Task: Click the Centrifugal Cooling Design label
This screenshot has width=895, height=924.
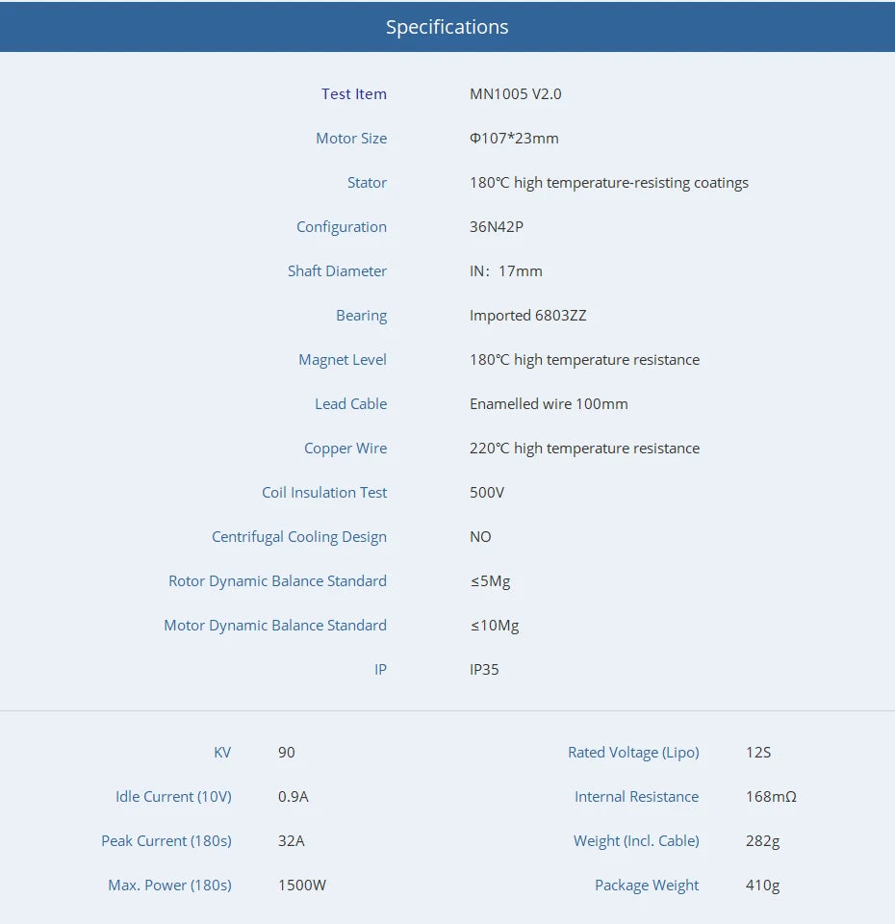Action: point(298,537)
